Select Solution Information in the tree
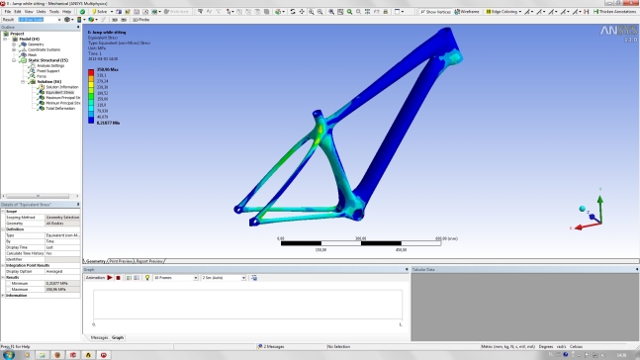 click(x=61, y=87)
